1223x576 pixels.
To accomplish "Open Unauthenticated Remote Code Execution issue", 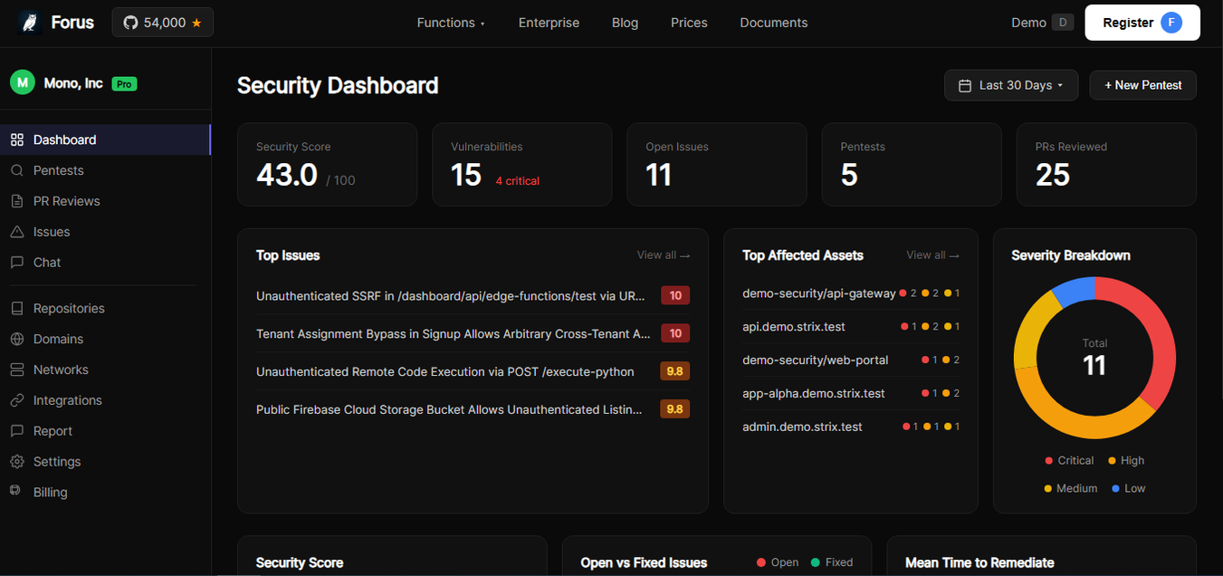I will (473, 371).
